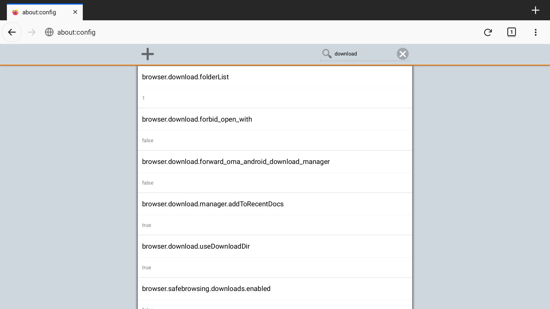
Task: Toggle browser.download.manager.addToRecentDocs true value
Action: [x=147, y=225]
